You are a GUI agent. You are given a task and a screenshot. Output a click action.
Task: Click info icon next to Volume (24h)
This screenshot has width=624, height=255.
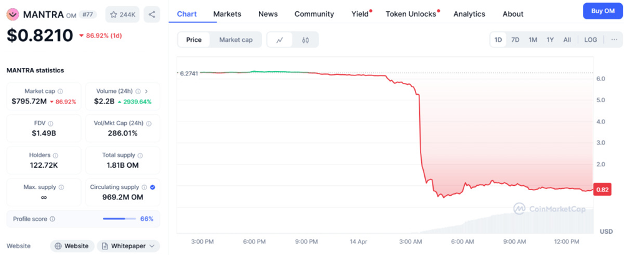pos(138,91)
